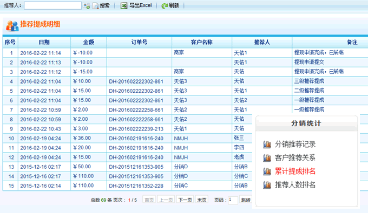Click customer 分销C in row 15
Image resolution: width=368 pixels, height=213 pixels.
click(x=181, y=186)
